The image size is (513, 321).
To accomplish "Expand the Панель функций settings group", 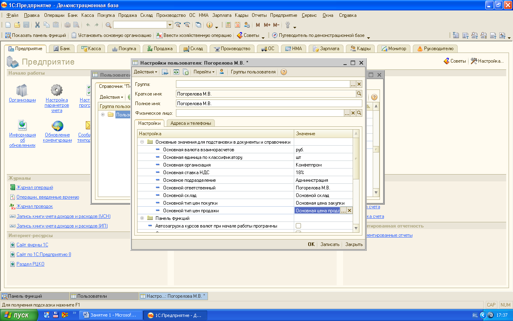I will pos(142,218).
